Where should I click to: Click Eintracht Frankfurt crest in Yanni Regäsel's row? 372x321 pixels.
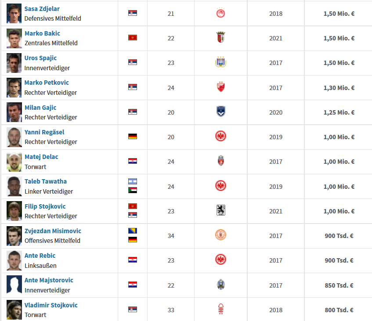point(220,137)
